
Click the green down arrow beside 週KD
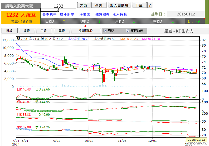click(99, 21)
